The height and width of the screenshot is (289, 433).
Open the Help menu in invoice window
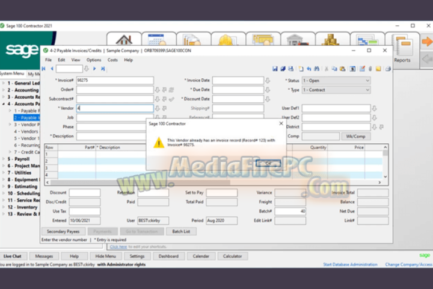[129, 60]
